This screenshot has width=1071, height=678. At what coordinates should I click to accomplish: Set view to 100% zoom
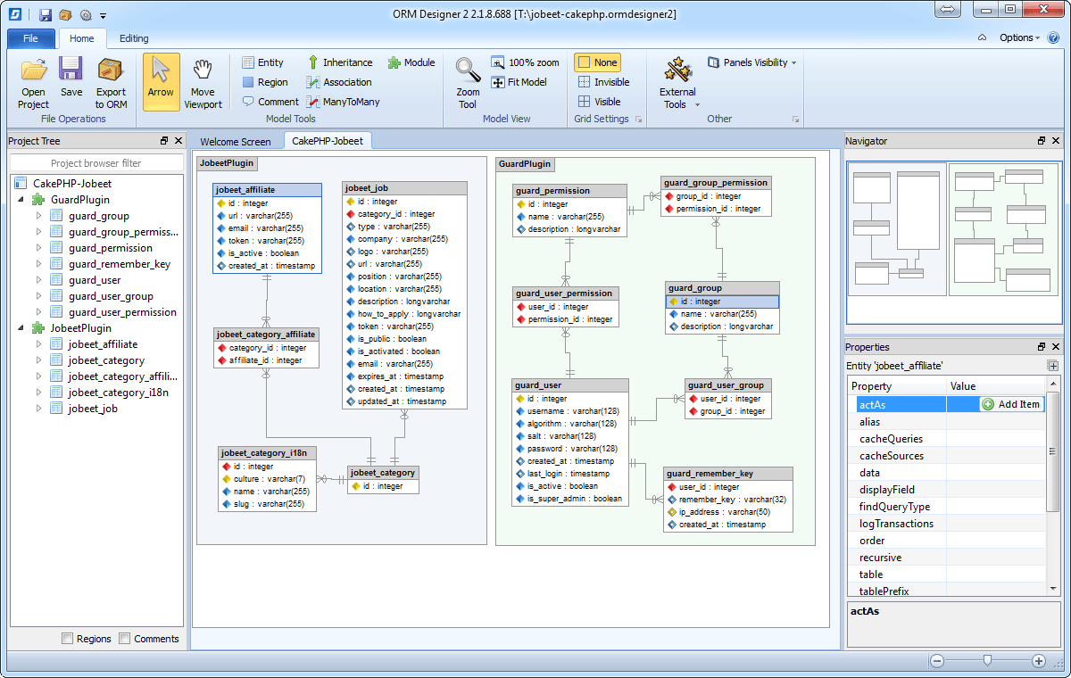pyautogui.click(x=525, y=62)
